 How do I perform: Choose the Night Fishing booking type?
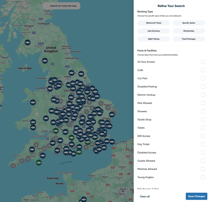pos(154,39)
